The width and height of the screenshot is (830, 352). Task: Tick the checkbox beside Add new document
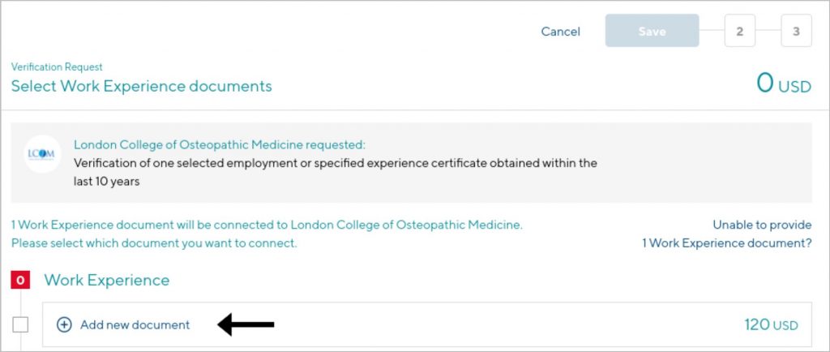click(x=20, y=324)
